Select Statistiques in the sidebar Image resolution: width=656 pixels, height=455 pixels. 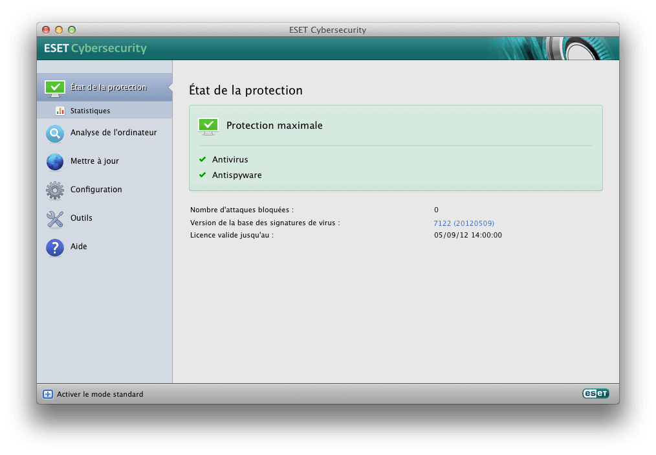tap(90, 111)
